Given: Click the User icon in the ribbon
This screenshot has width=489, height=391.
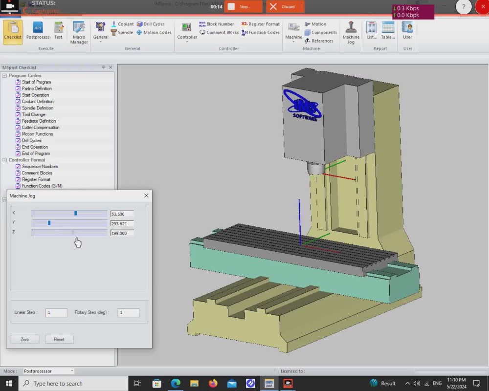Looking at the screenshot, I should pyautogui.click(x=407, y=31).
